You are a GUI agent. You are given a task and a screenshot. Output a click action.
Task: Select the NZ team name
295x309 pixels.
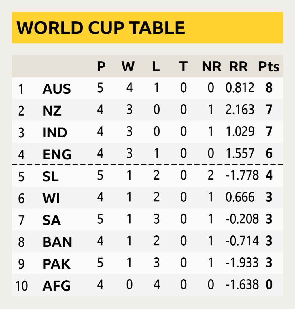pos(52,111)
